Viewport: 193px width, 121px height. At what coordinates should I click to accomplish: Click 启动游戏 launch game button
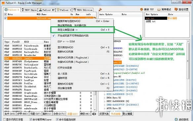pyautogui.click(x=182, y=119)
